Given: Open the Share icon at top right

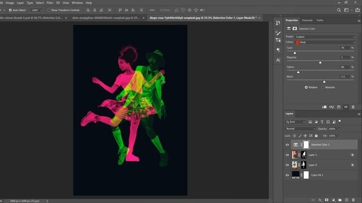Looking at the screenshot, I should (357, 10).
